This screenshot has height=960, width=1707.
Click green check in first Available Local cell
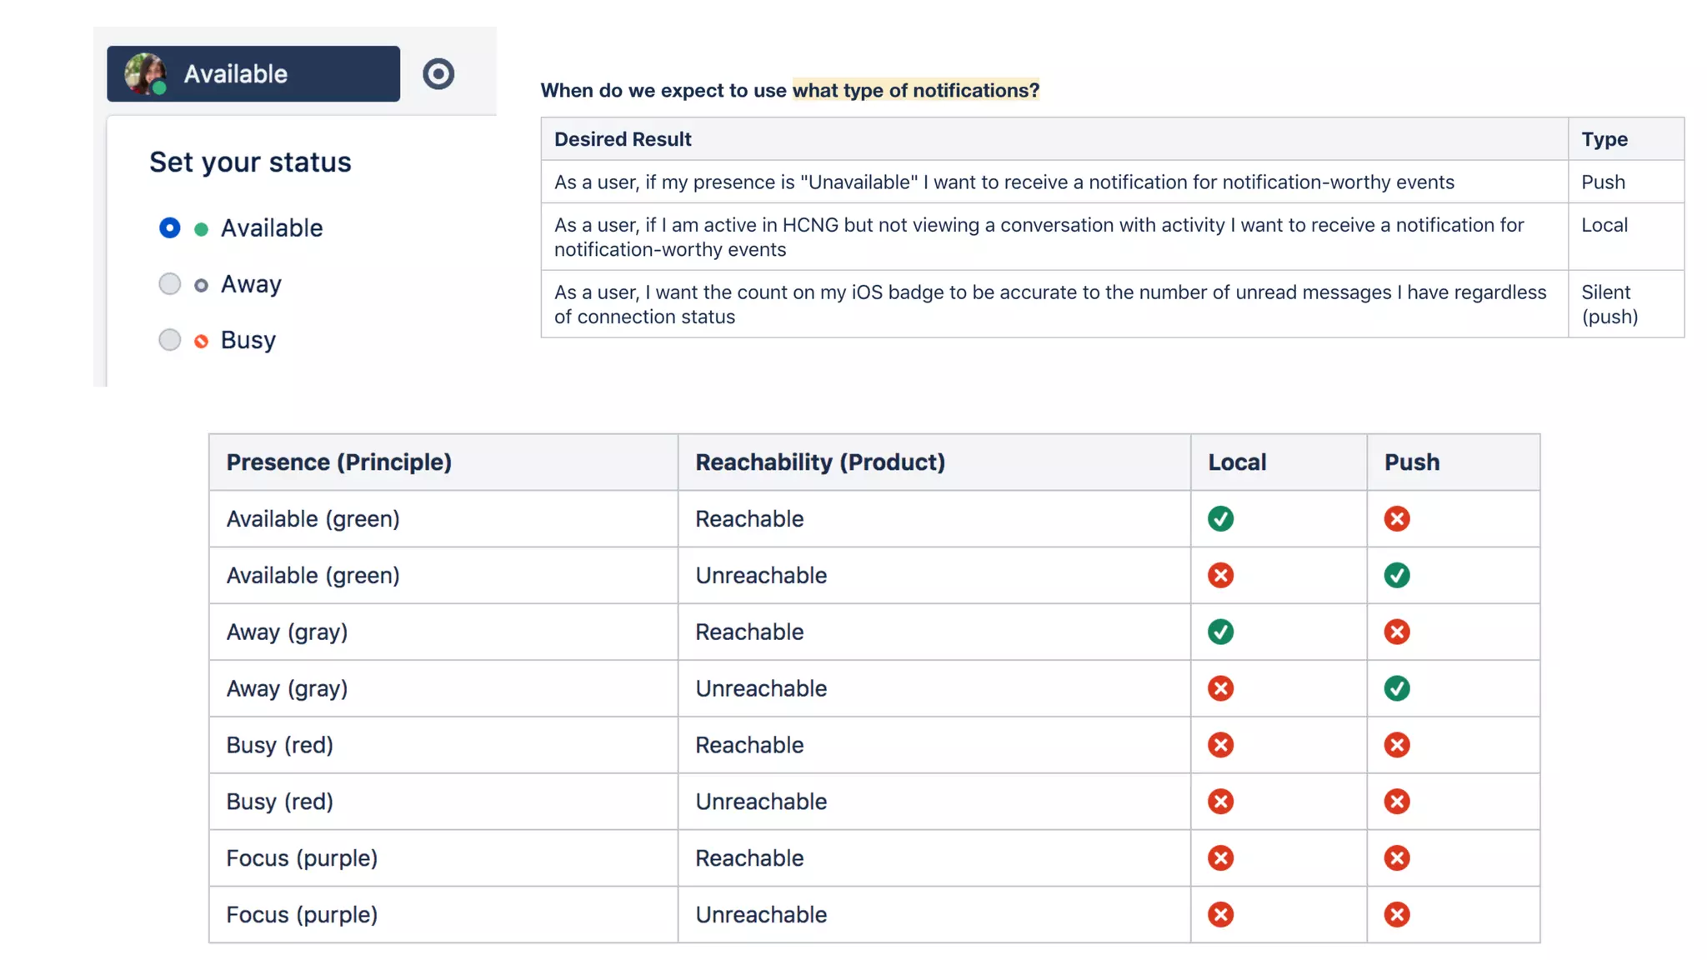tap(1220, 518)
